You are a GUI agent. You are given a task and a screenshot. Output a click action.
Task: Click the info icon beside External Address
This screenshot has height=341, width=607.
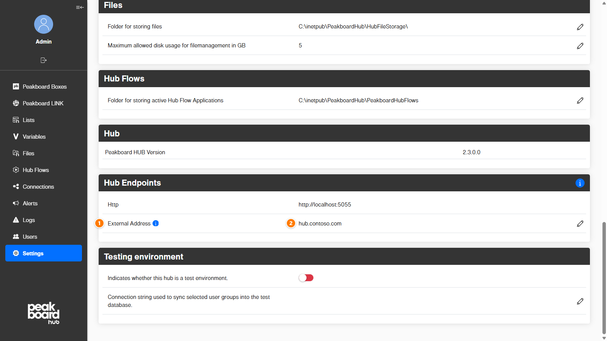click(x=156, y=223)
